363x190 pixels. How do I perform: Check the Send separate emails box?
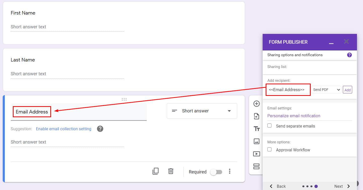(x=269, y=126)
